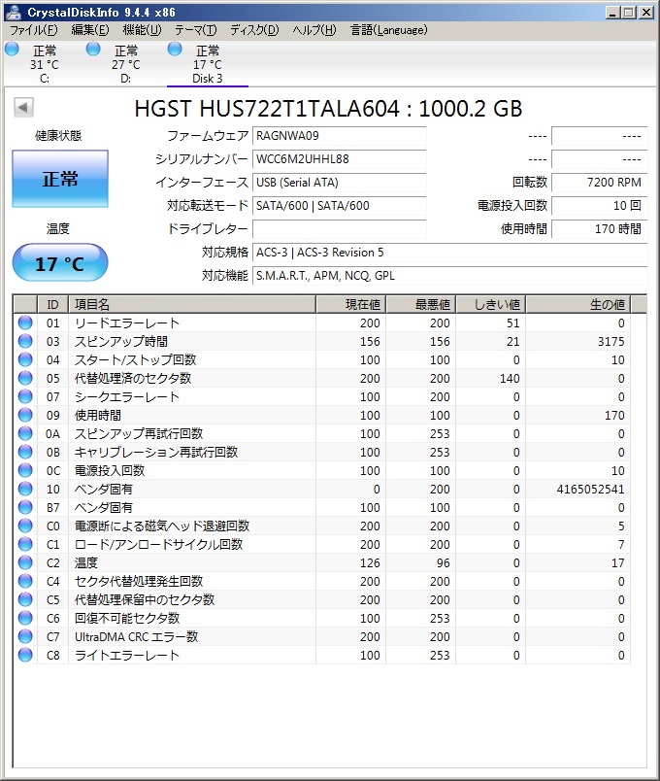Click status orb for drive D:

click(x=93, y=49)
